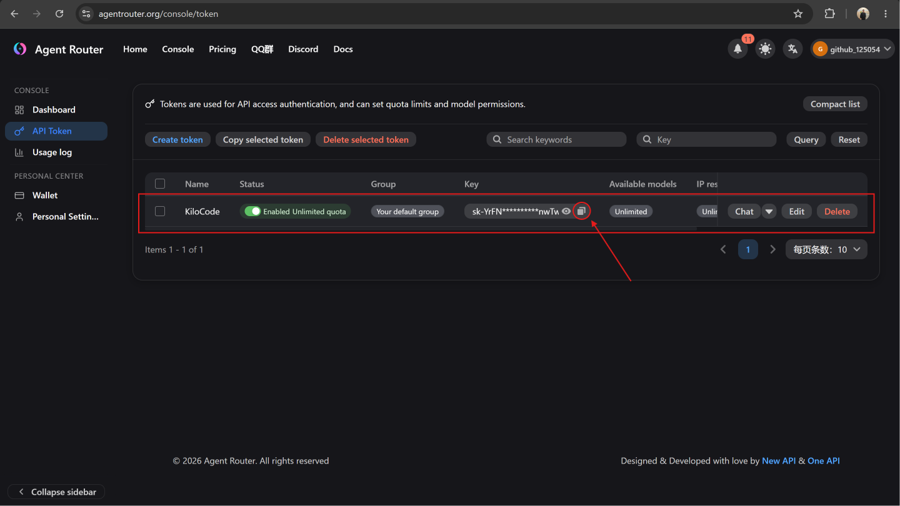Click the Query button
900x506 pixels.
point(806,139)
